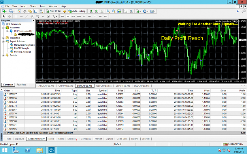The height and width of the screenshot is (154, 247).
Task: Toggle the H4 timeframe button
Action: coord(89,16)
